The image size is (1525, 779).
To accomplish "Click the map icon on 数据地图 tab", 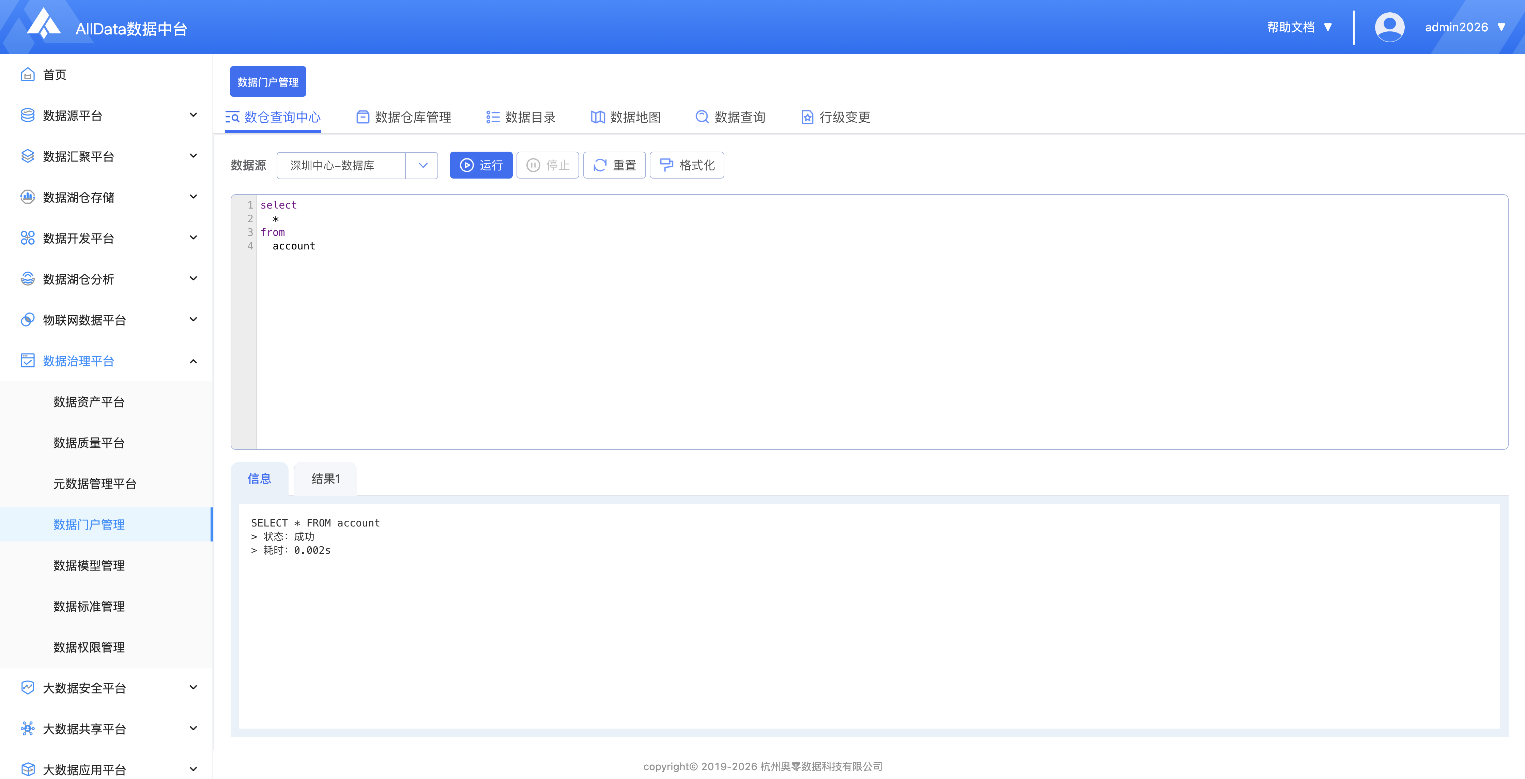I will [598, 117].
